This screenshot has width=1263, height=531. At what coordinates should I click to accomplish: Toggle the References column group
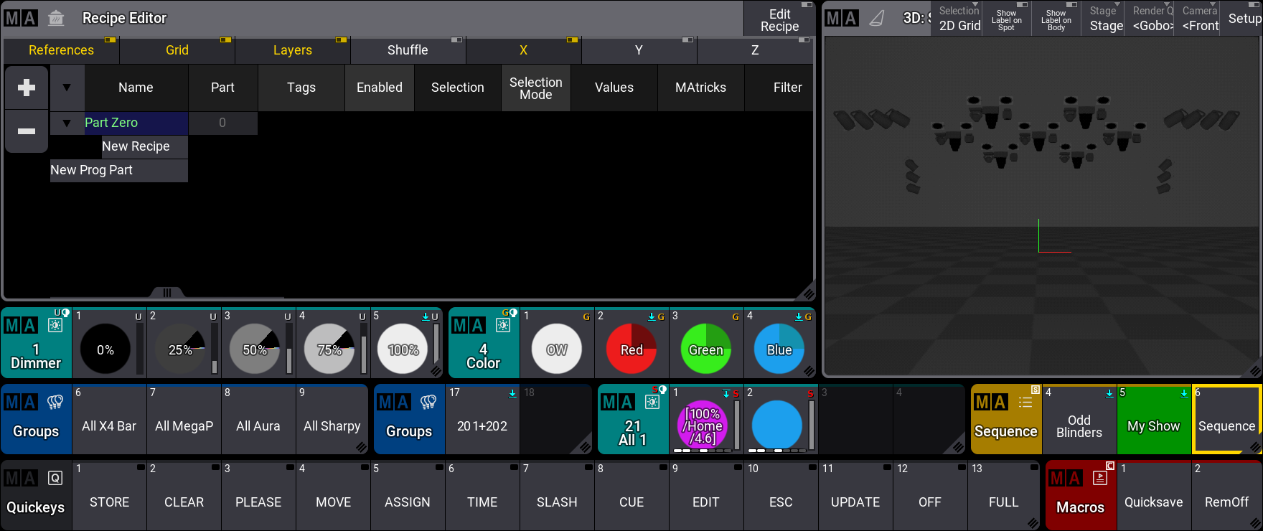[x=61, y=50]
